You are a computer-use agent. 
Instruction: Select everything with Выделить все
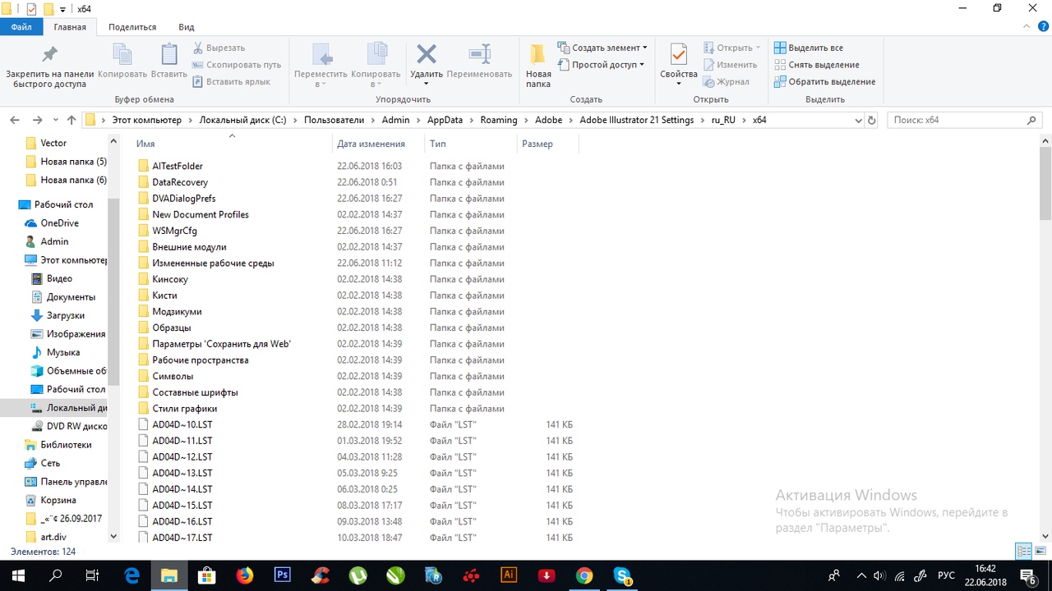(x=809, y=48)
